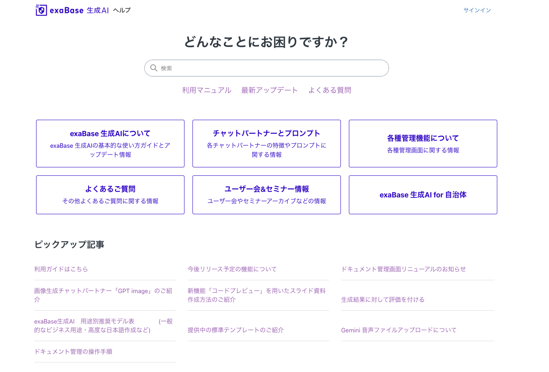Open the 今後リリース予定の機能について article
Screen dimensions: 549x372
(232, 269)
